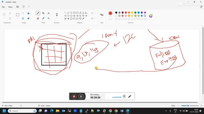204x114 pixels.
Task: Select the Fill with colour bucket tool
Action: pyautogui.click(x=43, y=13)
